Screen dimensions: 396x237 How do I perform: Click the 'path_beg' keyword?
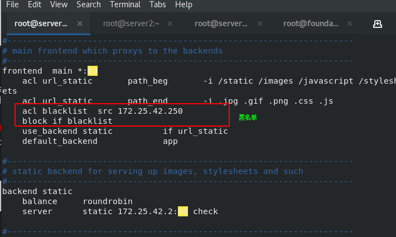point(147,81)
